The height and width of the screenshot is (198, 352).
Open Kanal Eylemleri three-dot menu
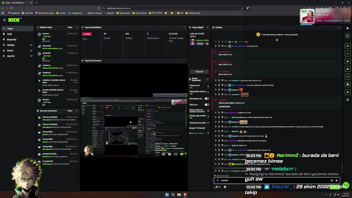(208, 79)
